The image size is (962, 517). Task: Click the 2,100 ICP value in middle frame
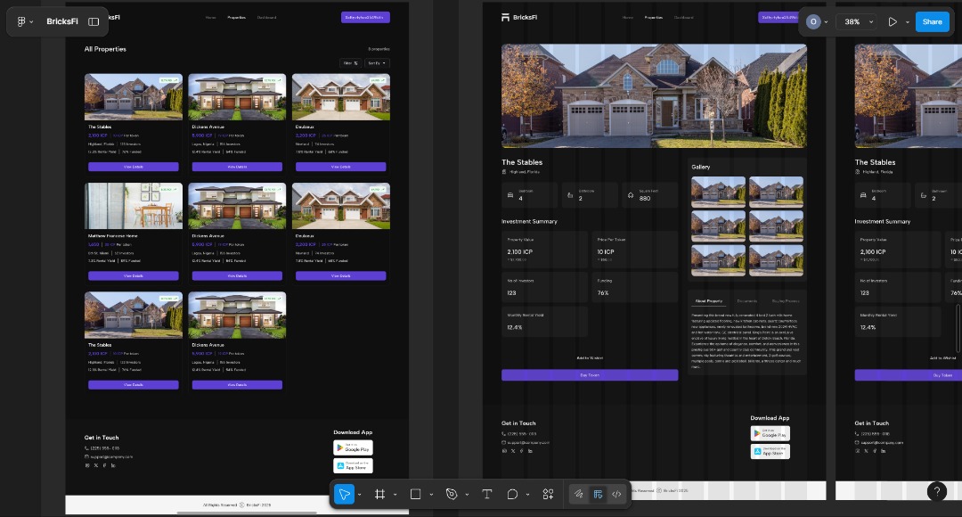[x=519, y=251]
